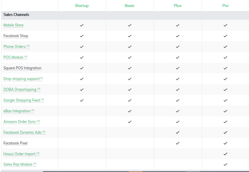Select the Startup plan column header
Screen dimensions: 249x172
click(x=82, y=6)
